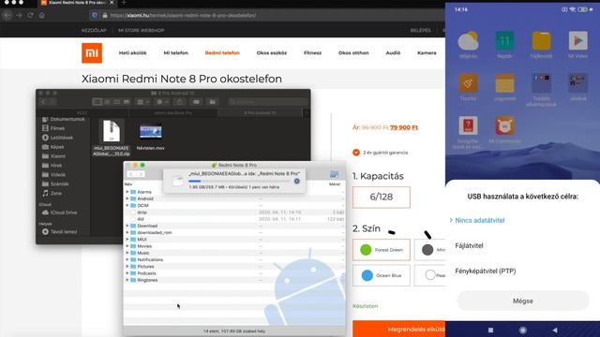
Task: Expand the Movies folder
Action: 127,246
